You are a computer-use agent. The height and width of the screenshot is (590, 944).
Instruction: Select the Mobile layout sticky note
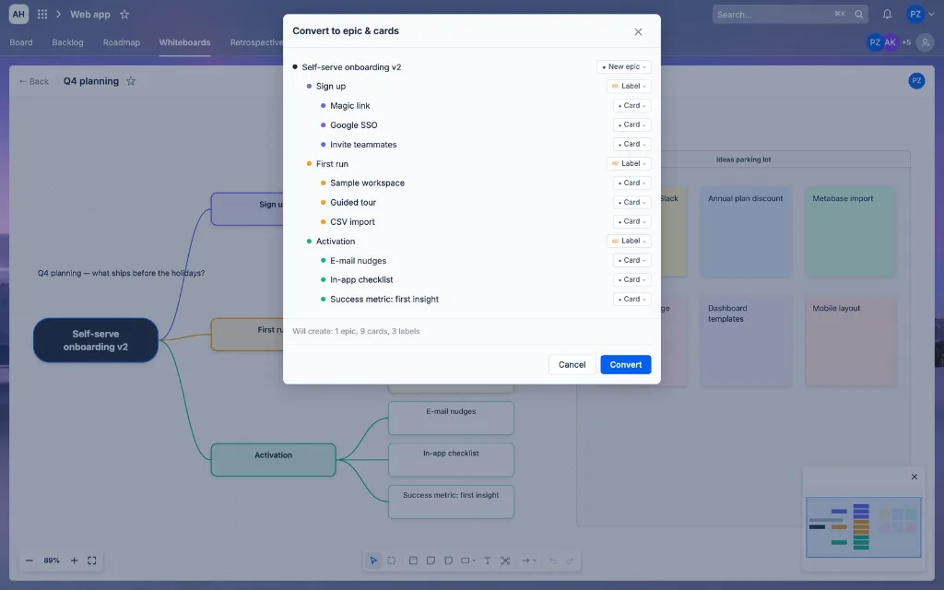pos(850,341)
